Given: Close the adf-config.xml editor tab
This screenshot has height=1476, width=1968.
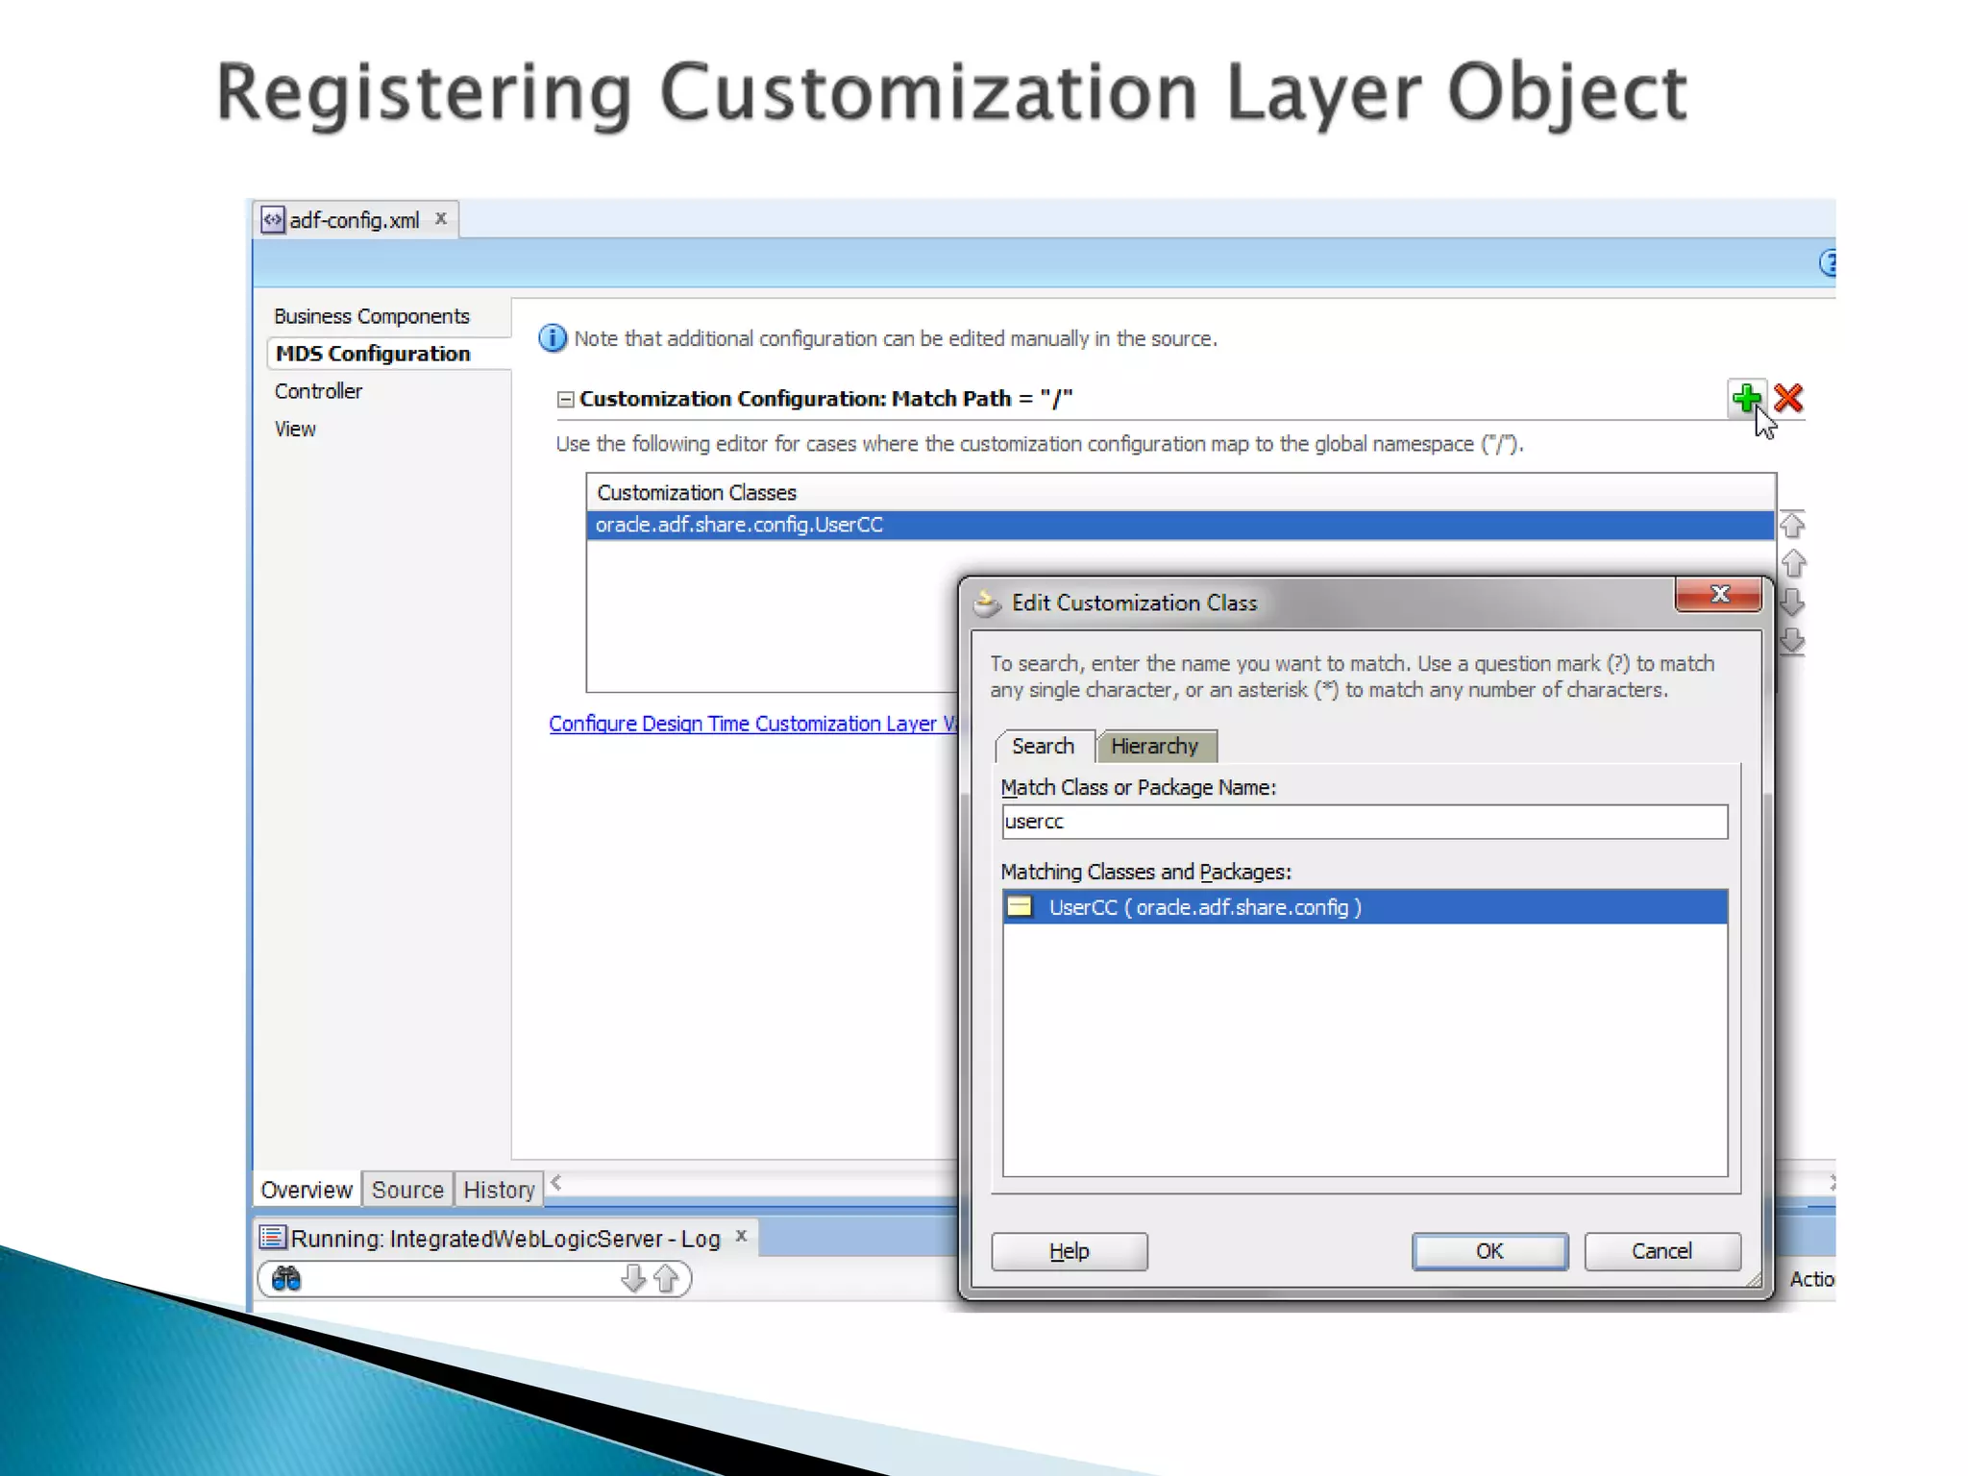Looking at the screenshot, I should tap(441, 219).
